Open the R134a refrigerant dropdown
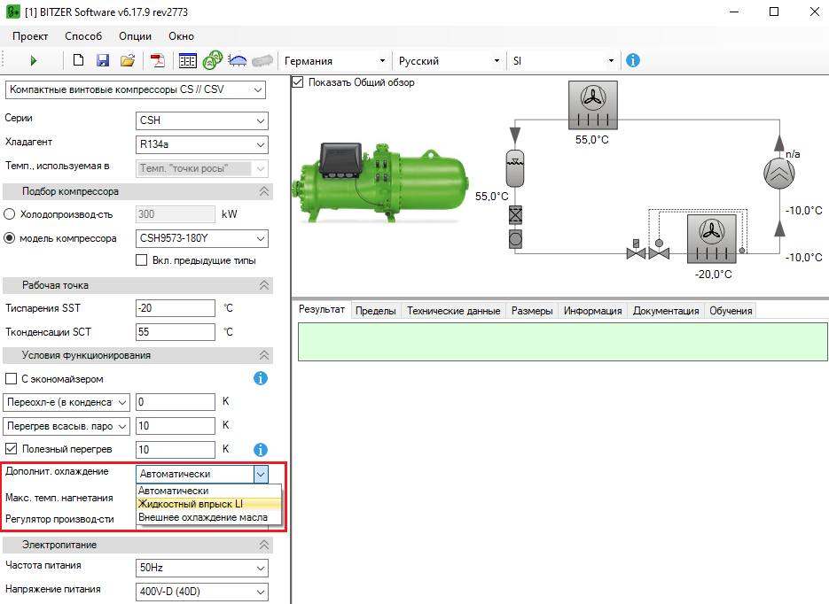829x604 pixels. click(x=201, y=144)
